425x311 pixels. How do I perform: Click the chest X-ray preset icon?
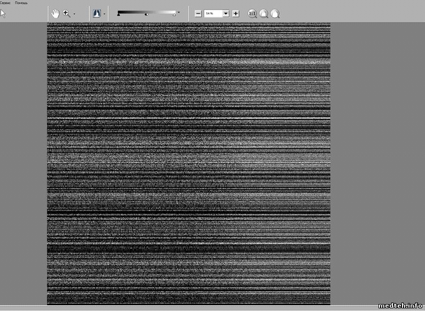(x=97, y=13)
